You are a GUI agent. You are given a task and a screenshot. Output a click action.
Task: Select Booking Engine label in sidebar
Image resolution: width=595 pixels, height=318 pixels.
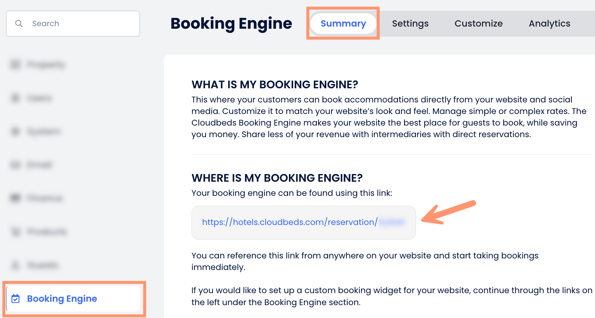point(62,299)
